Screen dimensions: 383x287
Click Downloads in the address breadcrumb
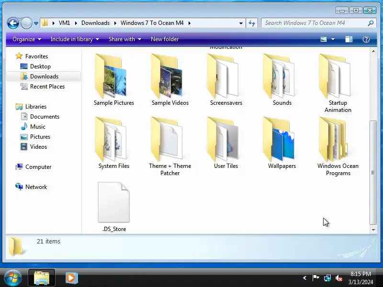95,23
